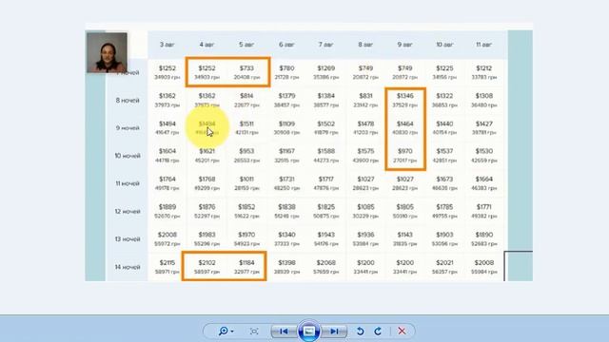
Task: Select the '11 авг' column header
Action: [484, 45]
